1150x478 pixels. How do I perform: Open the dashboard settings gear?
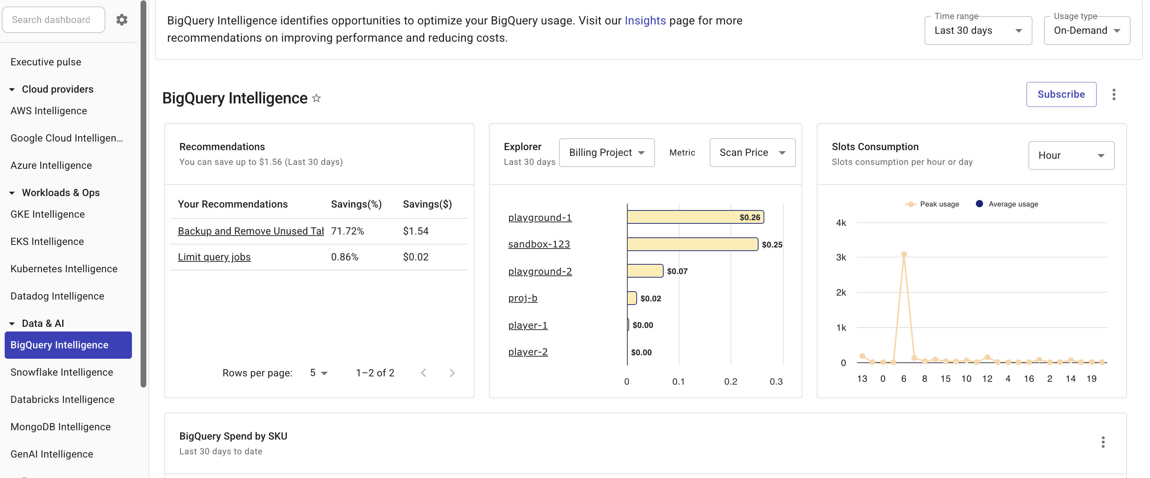tap(122, 19)
